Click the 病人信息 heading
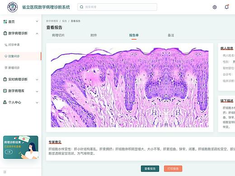The width and height of the screenshot is (235, 176). click(227, 48)
